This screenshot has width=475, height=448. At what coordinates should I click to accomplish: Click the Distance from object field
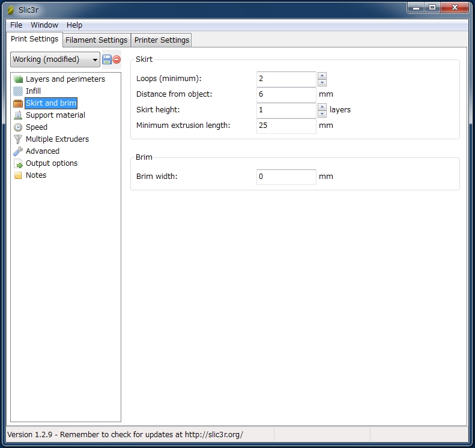pyautogui.click(x=286, y=94)
